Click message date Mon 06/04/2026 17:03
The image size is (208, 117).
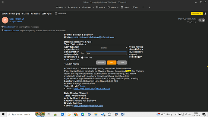(x=187, y=19)
